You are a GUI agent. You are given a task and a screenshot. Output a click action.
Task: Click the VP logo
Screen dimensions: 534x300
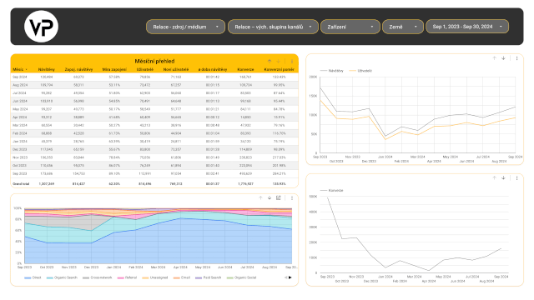41,27
